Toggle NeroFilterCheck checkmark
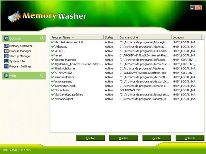206x154 pixels. [53, 86]
